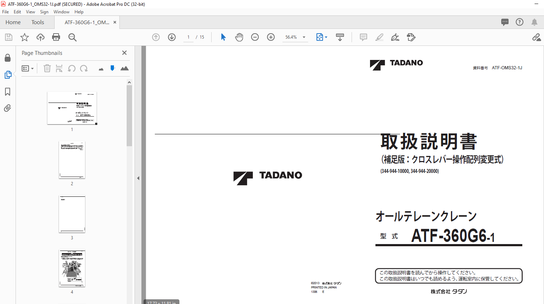This screenshot has width=544, height=304.
Task: Open Help question mark icon
Action: pyautogui.click(x=520, y=22)
